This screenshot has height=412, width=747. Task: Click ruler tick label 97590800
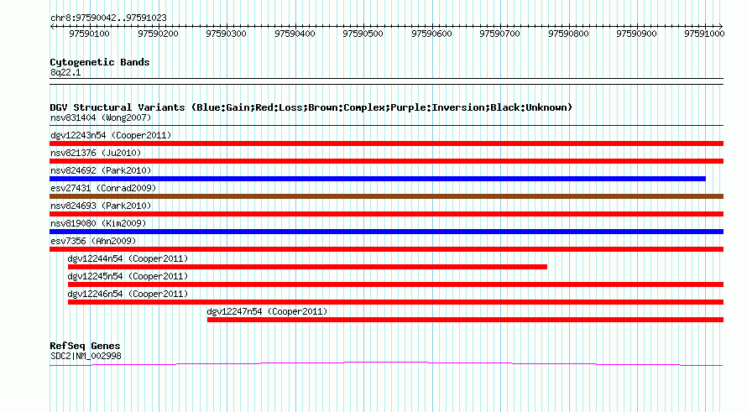point(568,34)
